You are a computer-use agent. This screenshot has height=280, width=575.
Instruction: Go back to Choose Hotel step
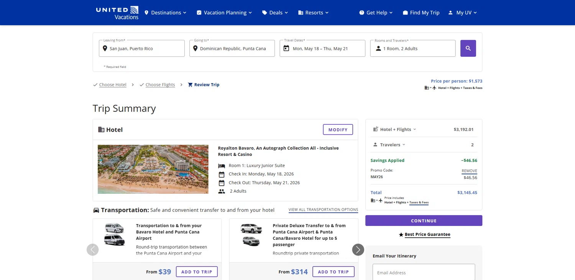coord(113,85)
